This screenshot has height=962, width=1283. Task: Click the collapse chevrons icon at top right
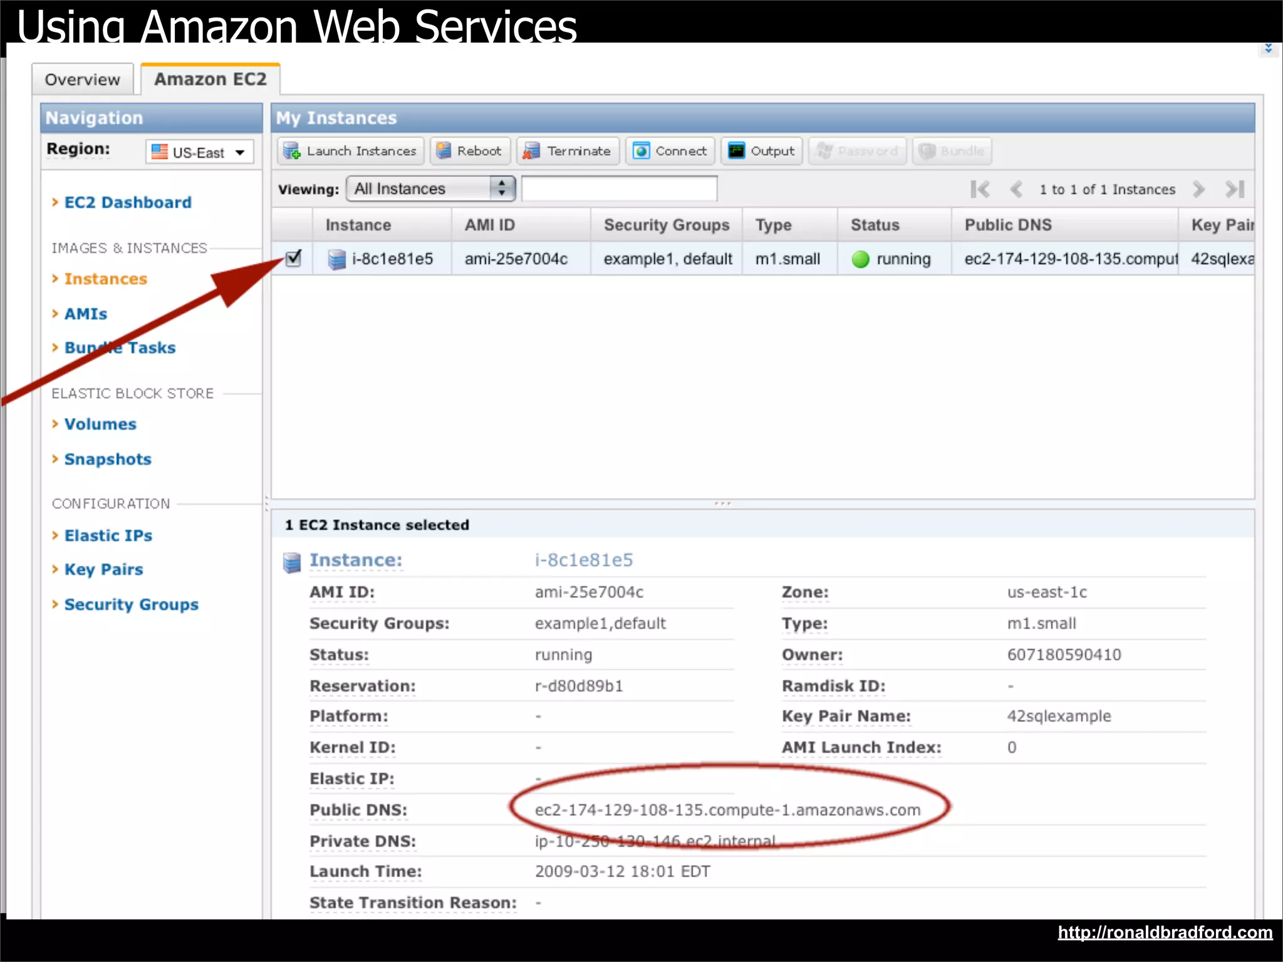click(1268, 48)
